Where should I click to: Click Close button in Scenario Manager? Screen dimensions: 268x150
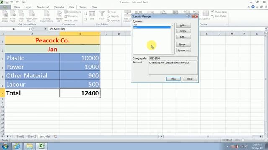190,79
